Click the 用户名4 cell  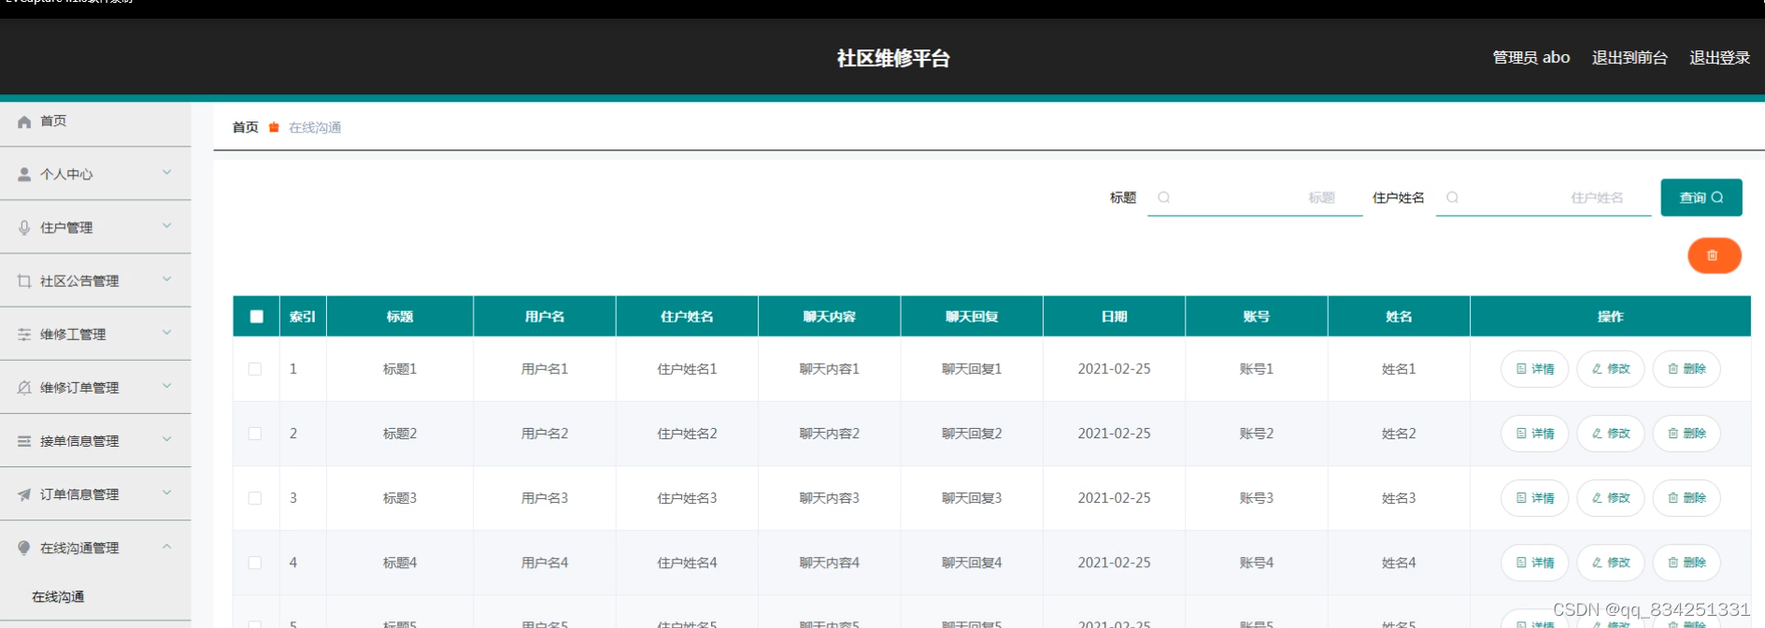tap(545, 563)
